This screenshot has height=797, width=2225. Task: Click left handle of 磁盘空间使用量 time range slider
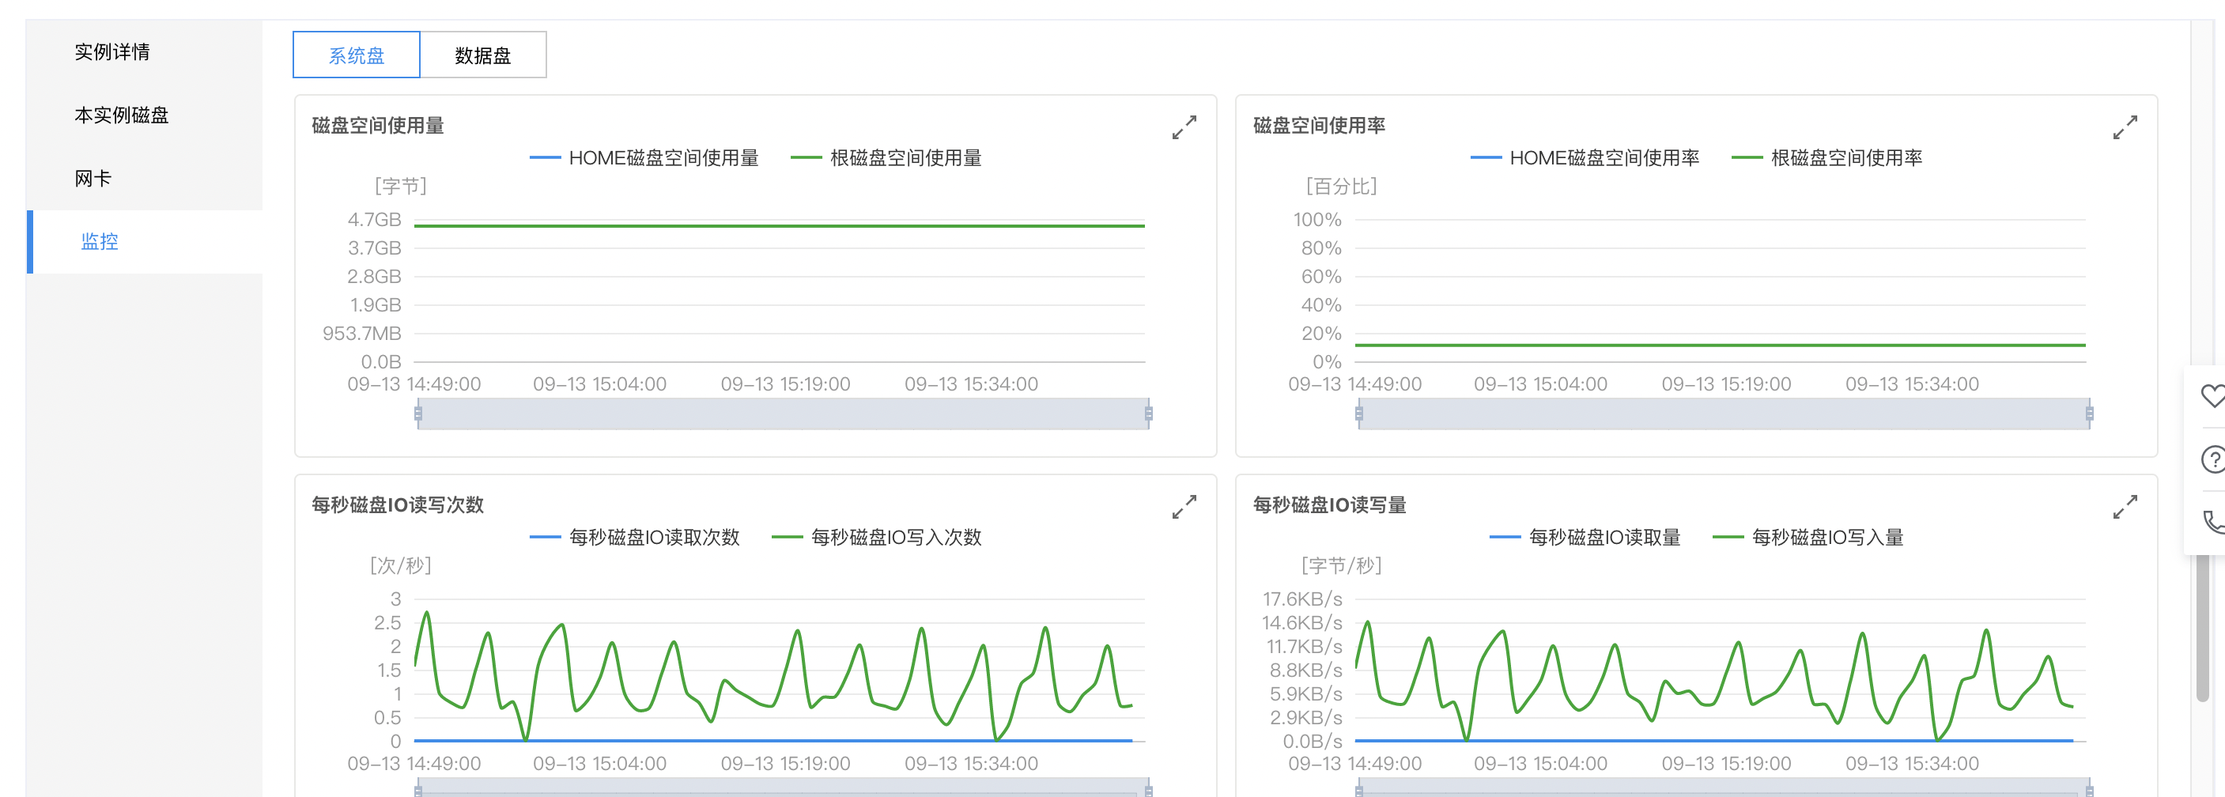[x=418, y=414]
